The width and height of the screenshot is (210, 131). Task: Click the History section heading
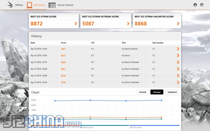tap(37, 36)
